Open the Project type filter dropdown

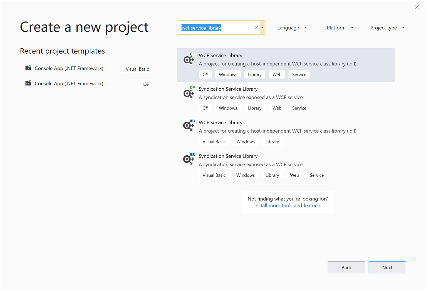pyautogui.click(x=387, y=28)
